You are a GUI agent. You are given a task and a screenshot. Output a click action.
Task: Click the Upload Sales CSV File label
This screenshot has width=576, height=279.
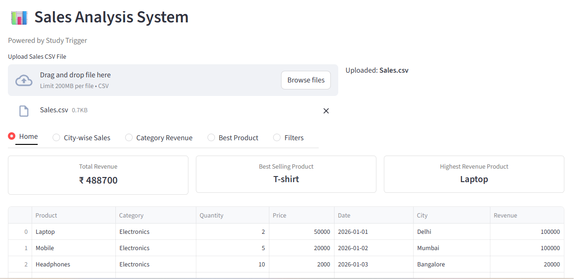coord(37,56)
